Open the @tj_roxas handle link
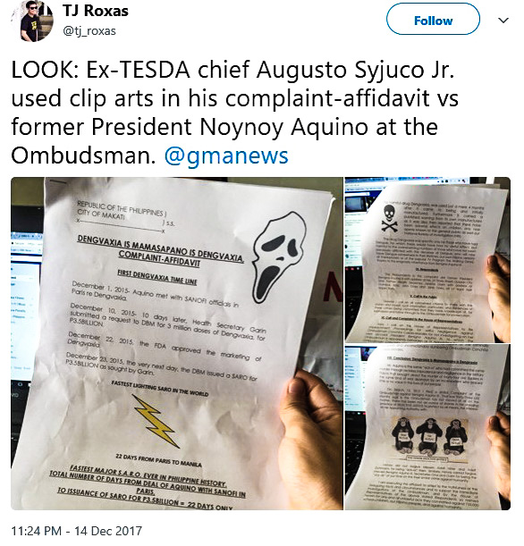524x546 pixels. coord(89,31)
